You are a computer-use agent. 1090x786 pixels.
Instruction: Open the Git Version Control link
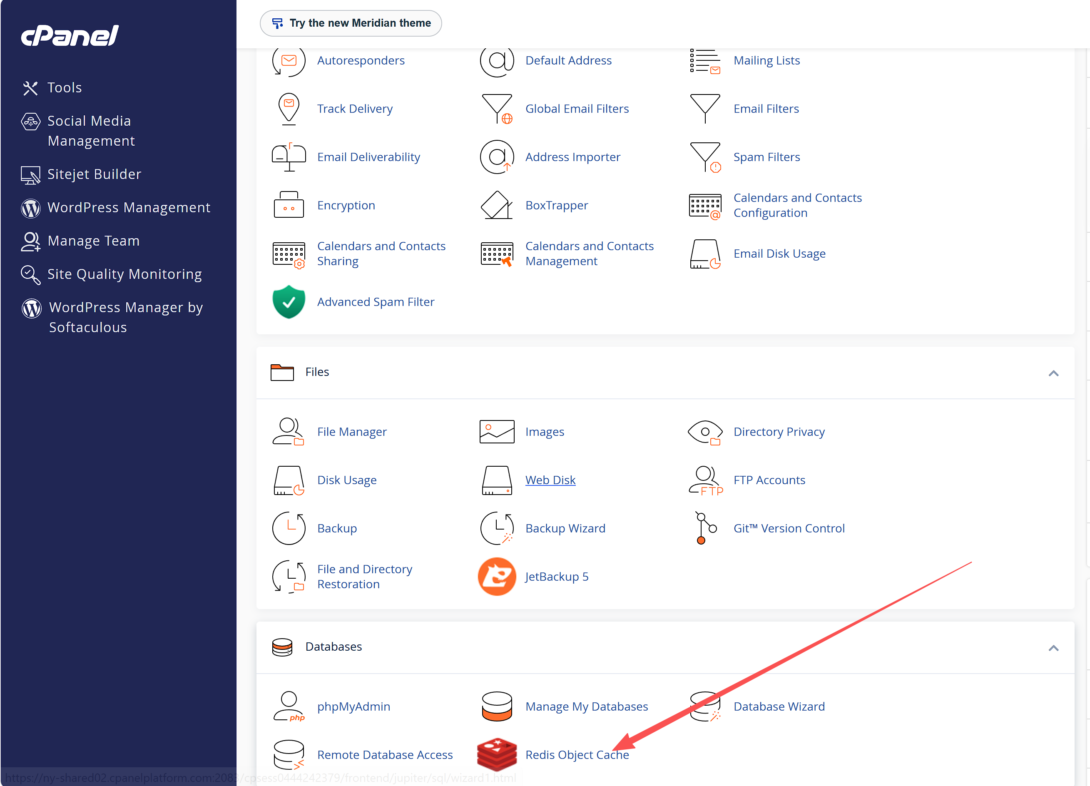pyautogui.click(x=789, y=528)
